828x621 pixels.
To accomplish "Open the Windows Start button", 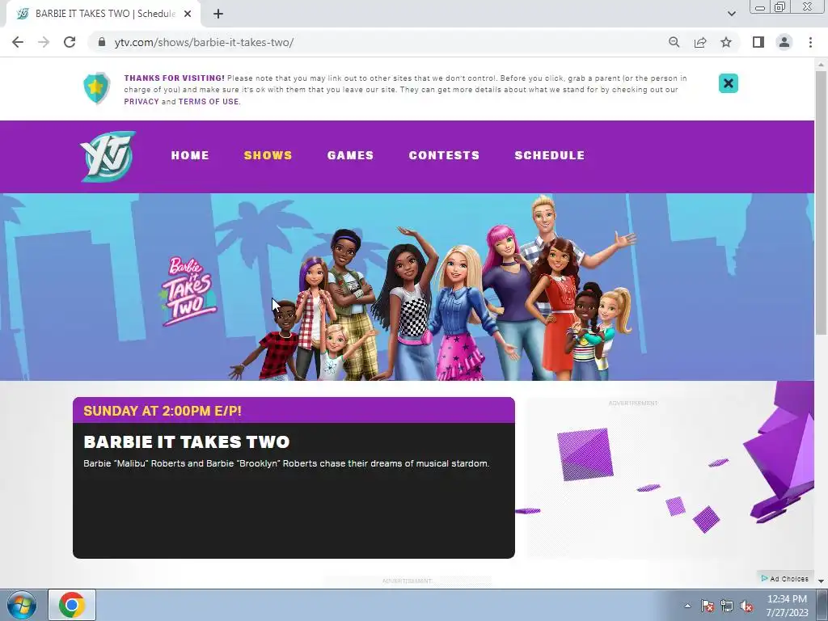I will [21, 605].
